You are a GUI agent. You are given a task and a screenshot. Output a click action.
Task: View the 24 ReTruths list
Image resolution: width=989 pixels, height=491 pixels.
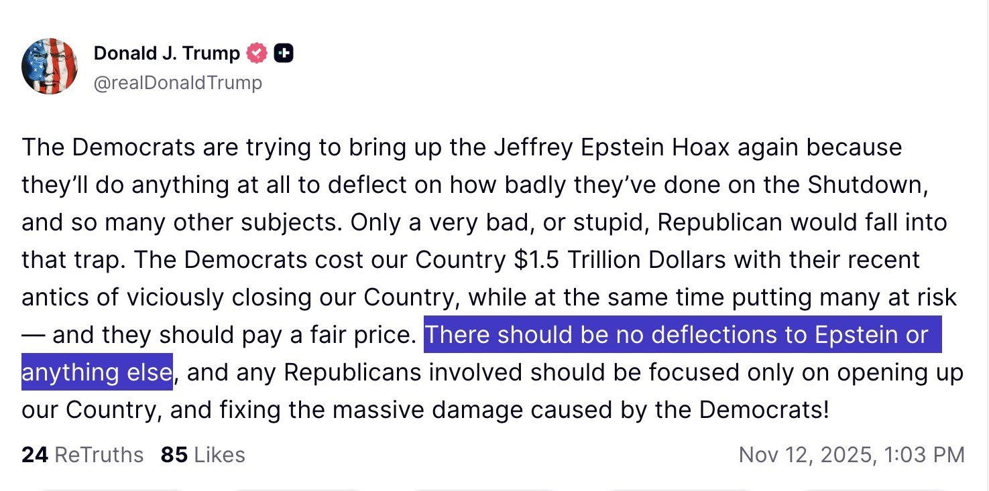[x=82, y=455]
